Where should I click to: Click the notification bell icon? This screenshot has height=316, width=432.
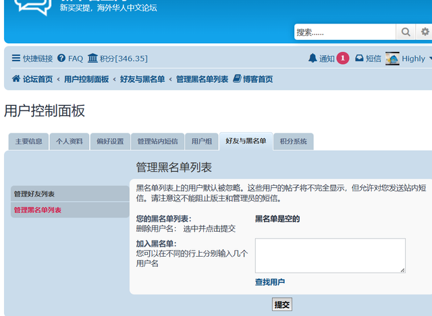click(x=313, y=59)
